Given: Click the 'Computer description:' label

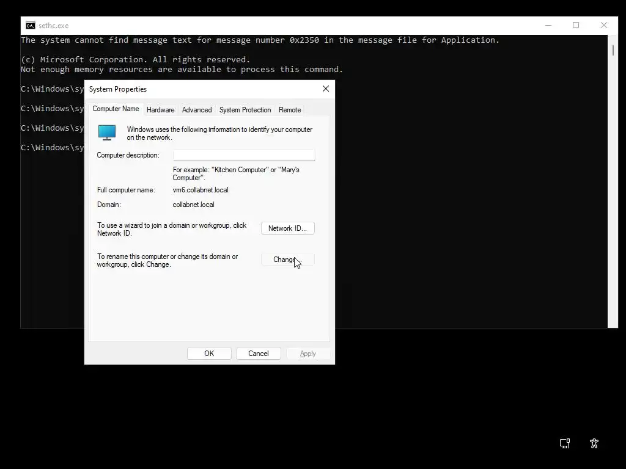Looking at the screenshot, I should pyautogui.click(x=128, y=155).
